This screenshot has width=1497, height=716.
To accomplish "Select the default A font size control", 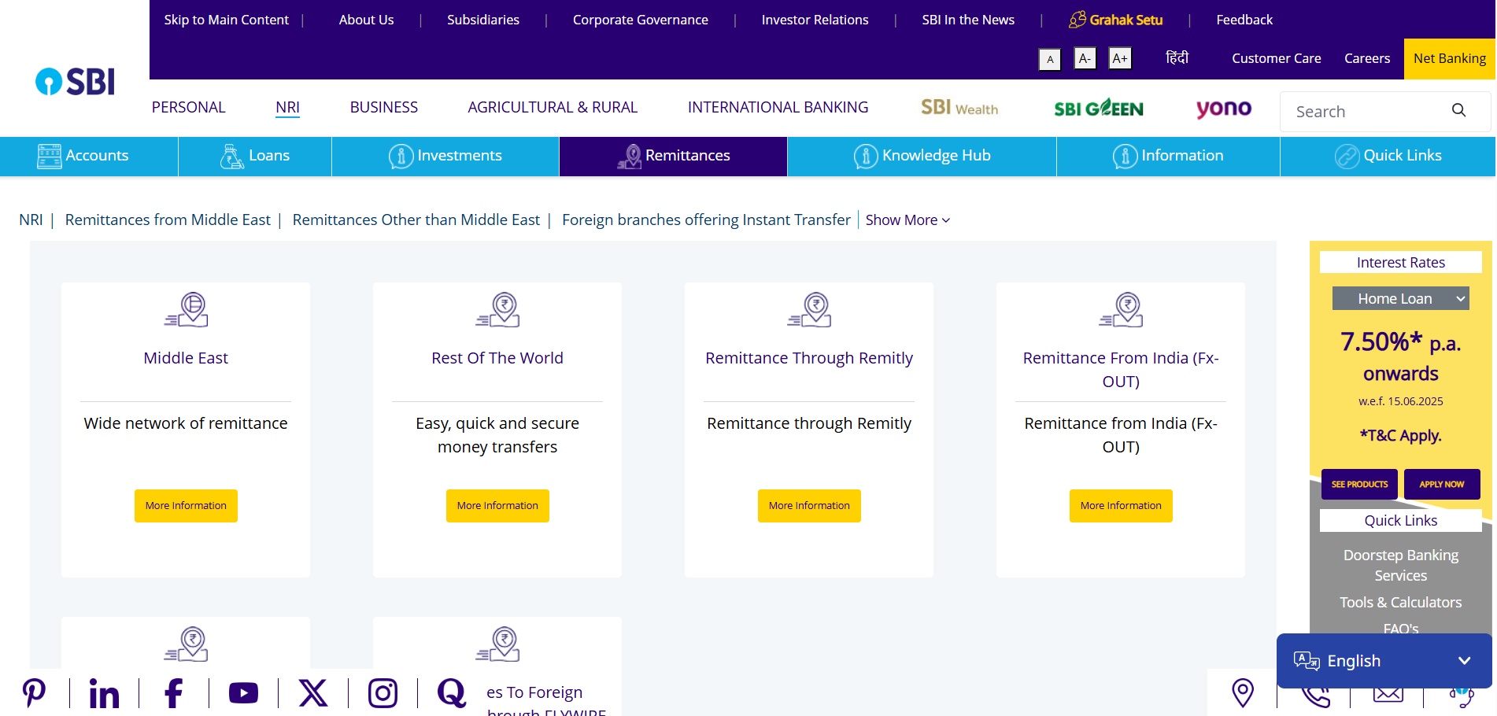I will point(1050,59).
